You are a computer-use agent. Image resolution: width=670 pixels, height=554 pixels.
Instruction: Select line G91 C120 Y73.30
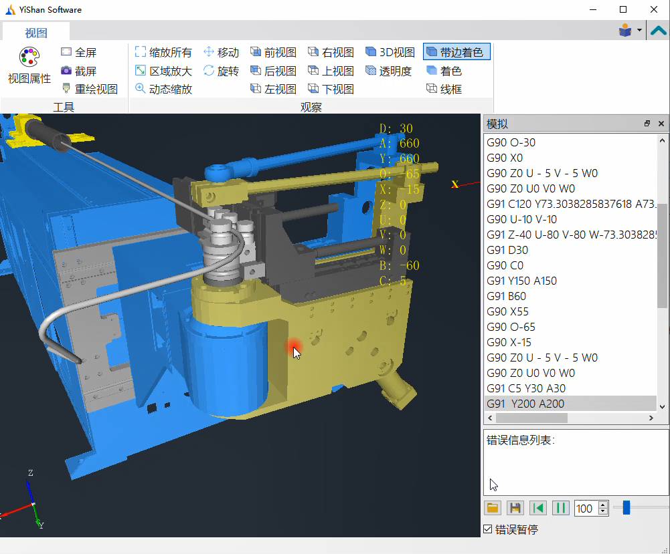pyautogui.click(x=570, y=204)
